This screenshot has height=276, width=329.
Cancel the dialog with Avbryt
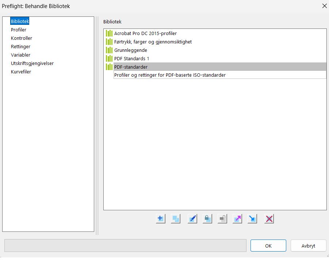(309, 246)
